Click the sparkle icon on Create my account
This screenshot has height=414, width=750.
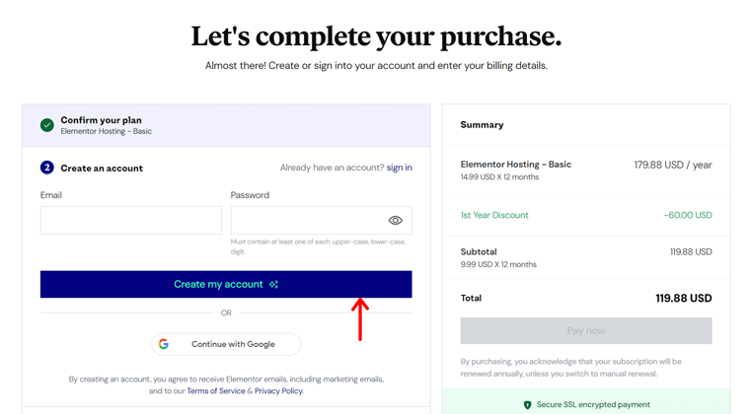point(273,284)
